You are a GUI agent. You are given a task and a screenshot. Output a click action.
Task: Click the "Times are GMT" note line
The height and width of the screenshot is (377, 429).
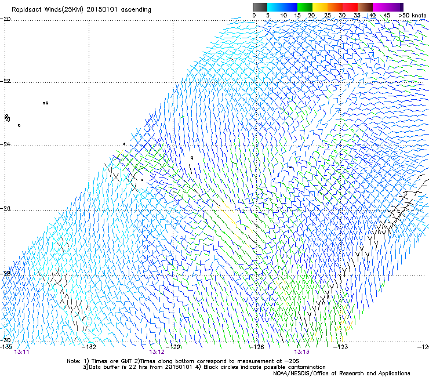[183, 361]
